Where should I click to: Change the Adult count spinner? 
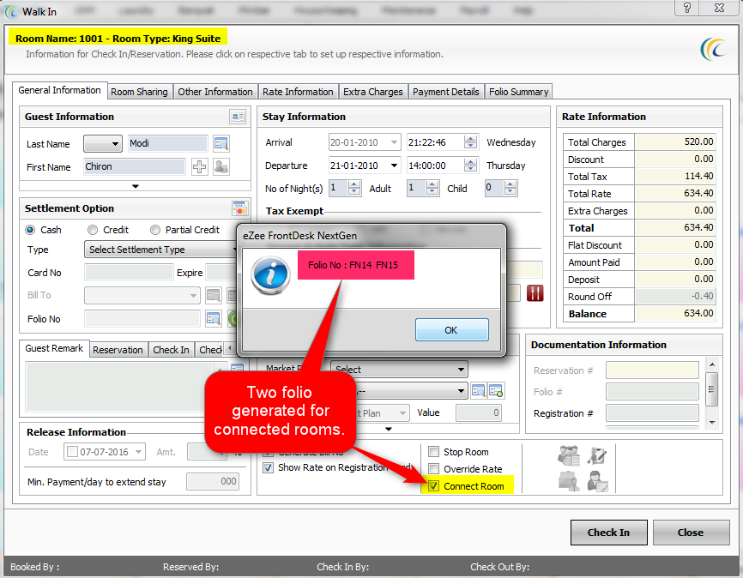[x=432, y=188]
